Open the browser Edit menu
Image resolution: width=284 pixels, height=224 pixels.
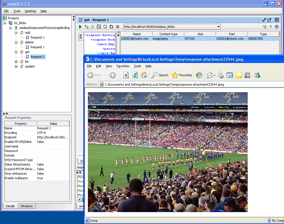pyautogui.click(x=99, y=66)
